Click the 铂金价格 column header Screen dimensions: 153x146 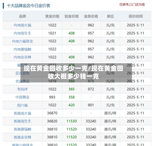tap(72, 16)
